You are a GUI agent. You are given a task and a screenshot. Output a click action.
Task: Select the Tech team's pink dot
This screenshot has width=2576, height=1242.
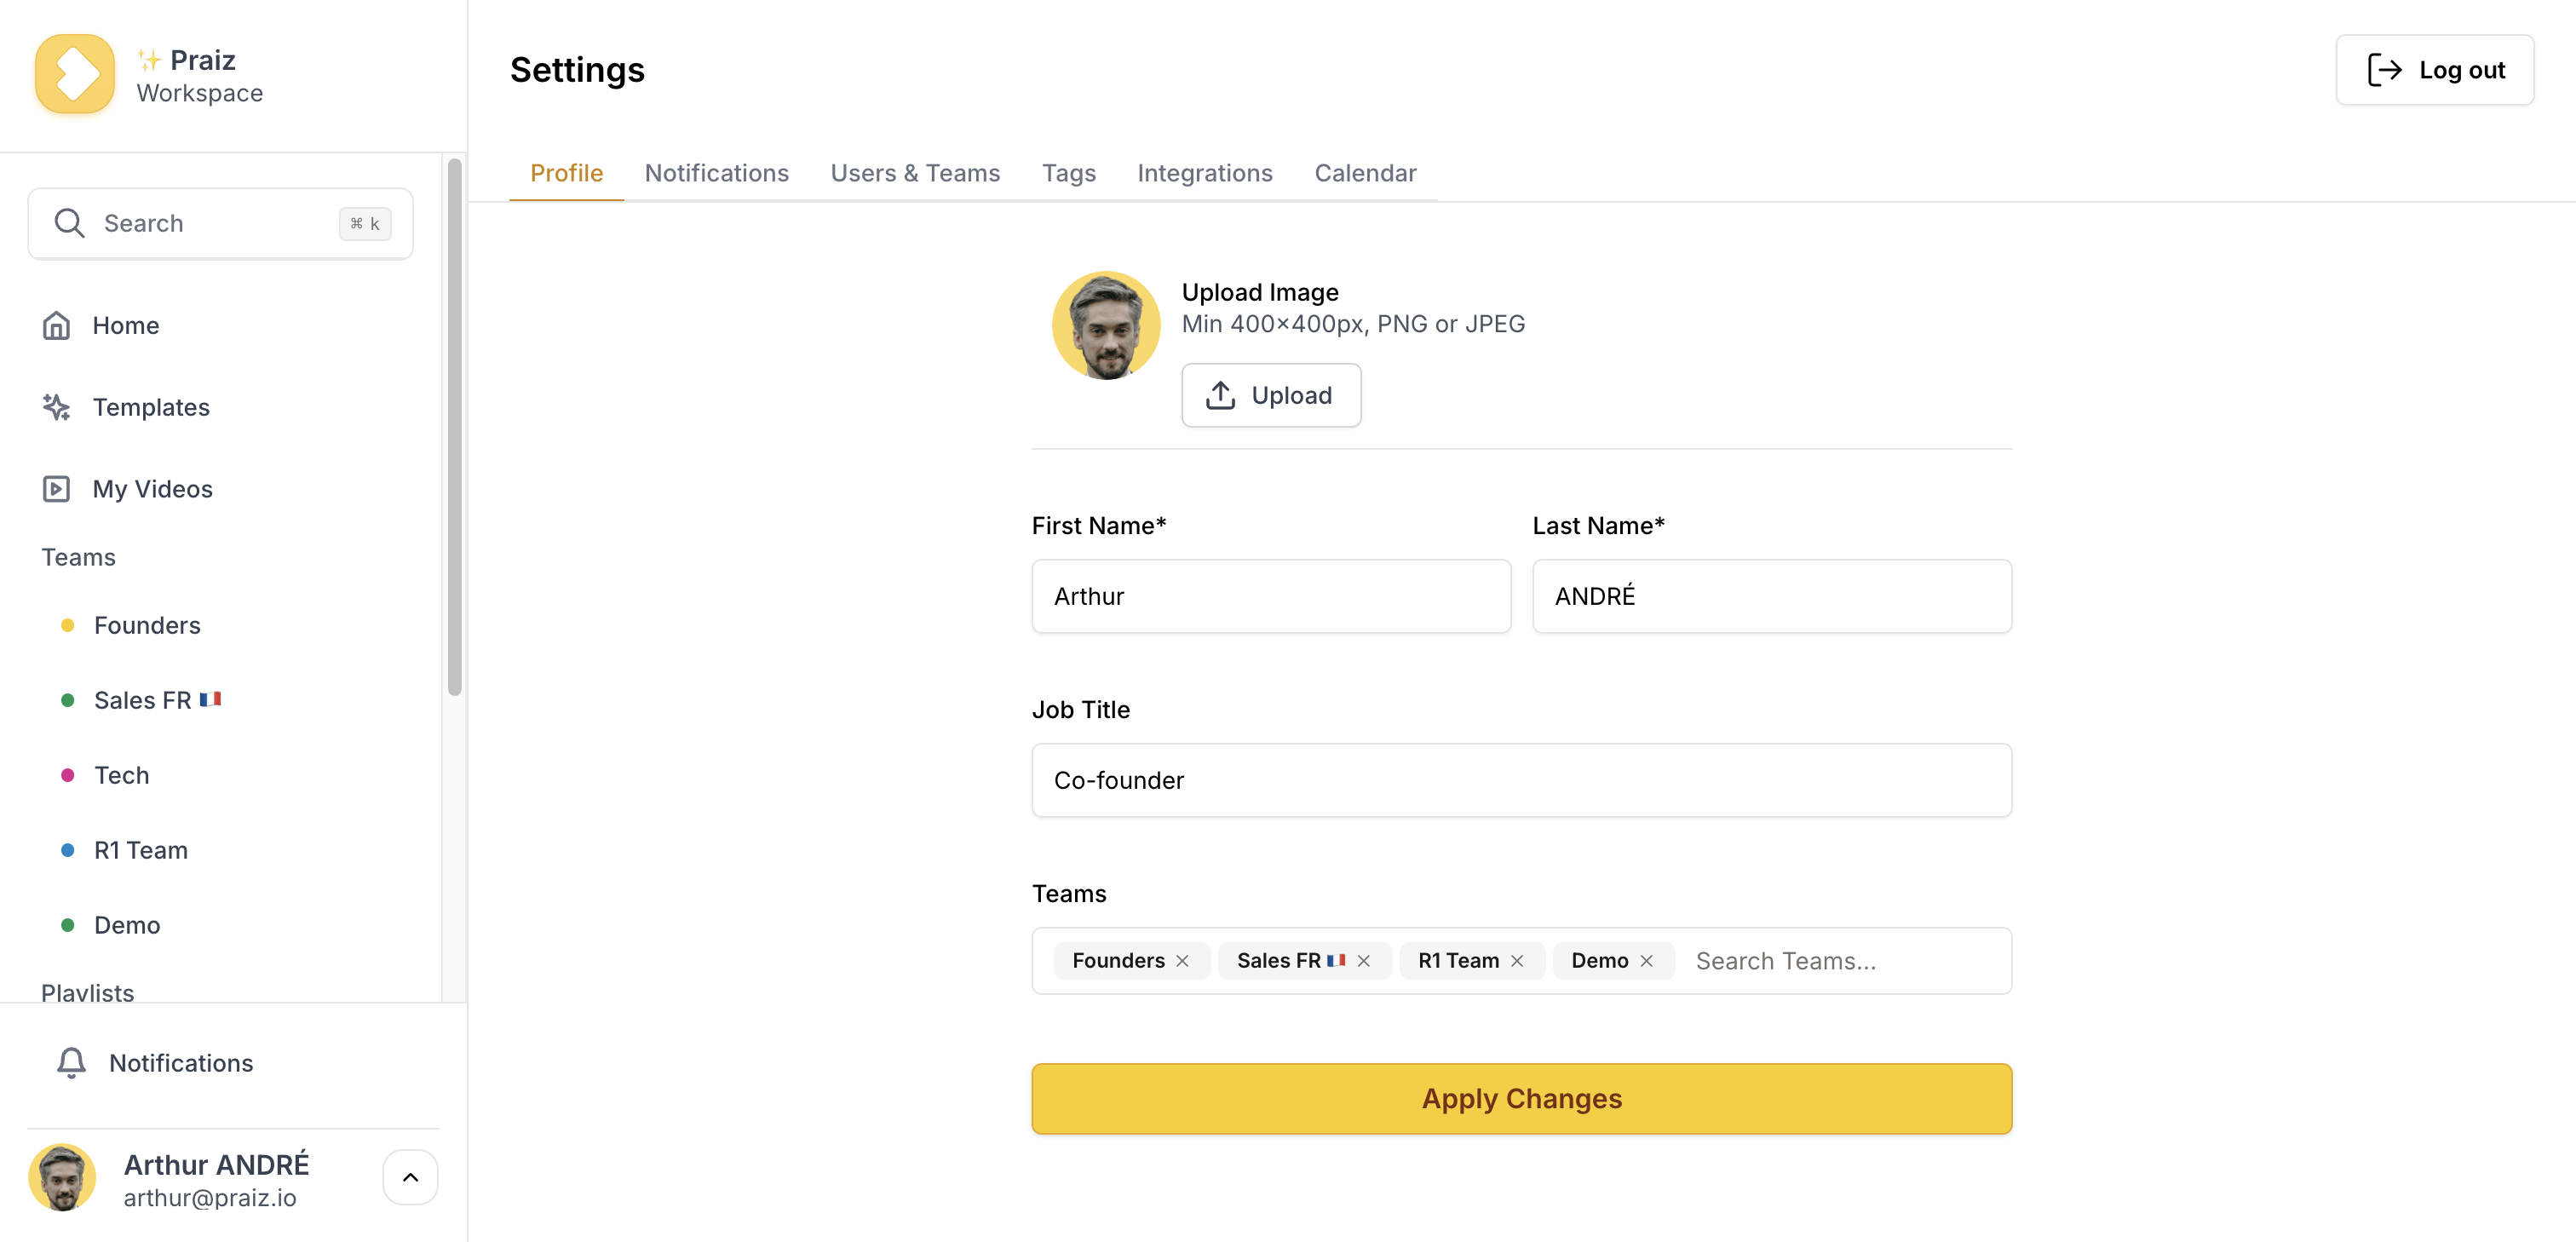click(68, 775)
